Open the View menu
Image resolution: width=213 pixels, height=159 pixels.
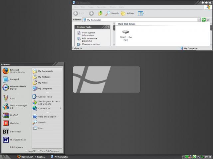point(91,7)
